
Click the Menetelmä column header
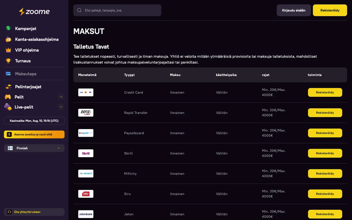pos(87,75)
